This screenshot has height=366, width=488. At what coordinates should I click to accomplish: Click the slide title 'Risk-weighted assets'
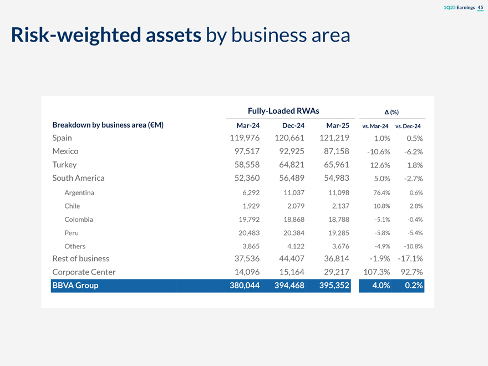pyautogui.click(x=105, y=35)
